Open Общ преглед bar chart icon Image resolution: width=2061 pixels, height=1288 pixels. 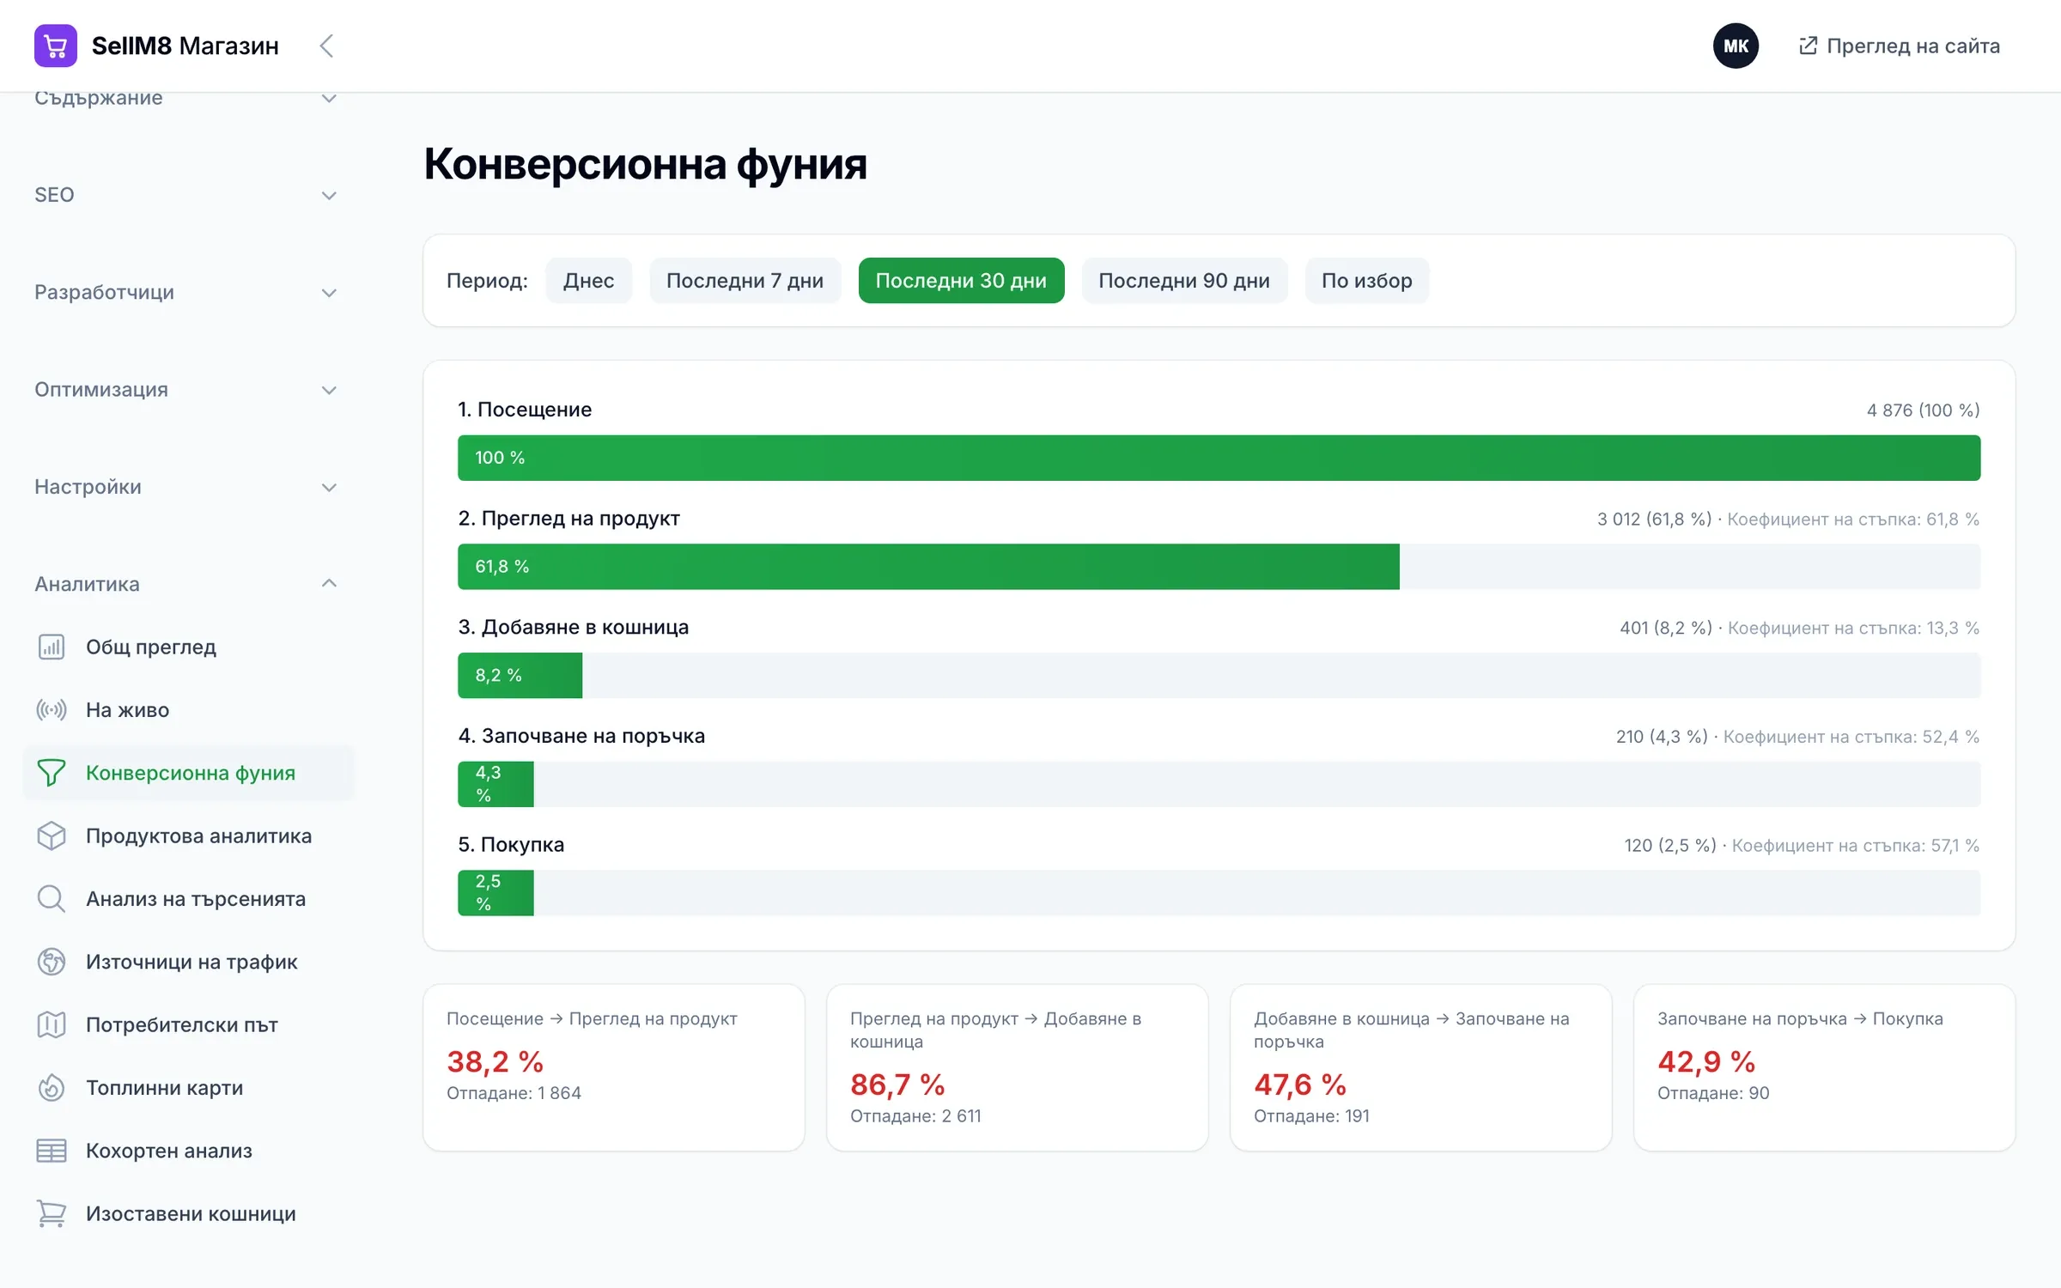tap(52, 647)
